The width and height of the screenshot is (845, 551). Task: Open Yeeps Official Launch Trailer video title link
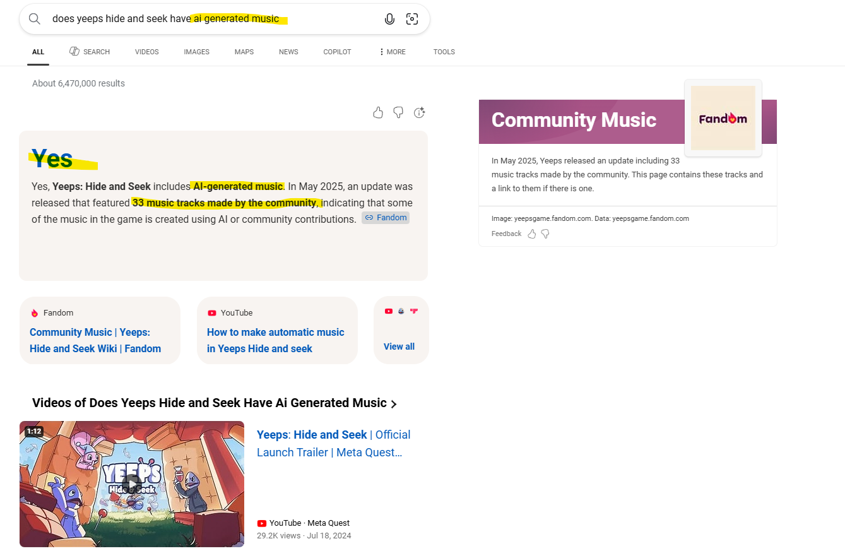(334, 444)
